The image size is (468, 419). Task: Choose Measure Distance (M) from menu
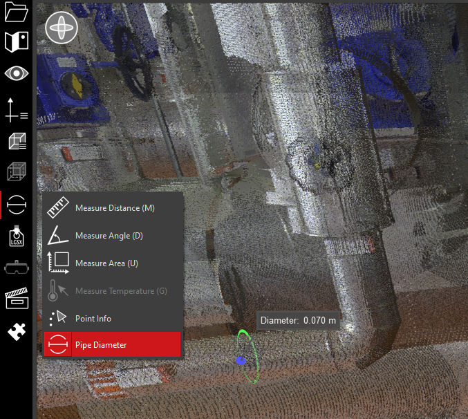[x=114, y=208]
